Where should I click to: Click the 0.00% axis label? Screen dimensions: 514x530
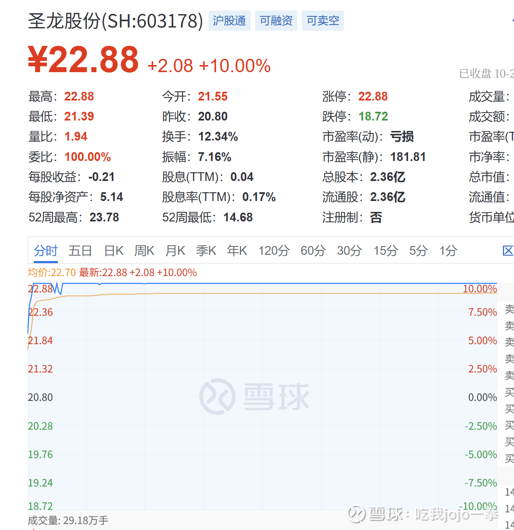[x=482, y=397]
